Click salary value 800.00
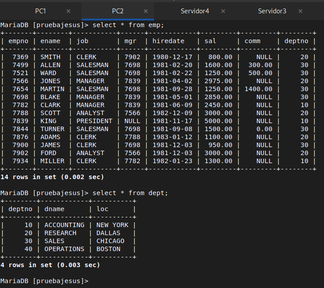This screenshot has height=288, width=324. pyautogui.click(x=220, y=57)
